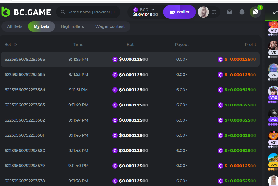Click the V17 chat user avatar
Image resolution: width=278 pixels, height=186 pixels.
[273, 25]
